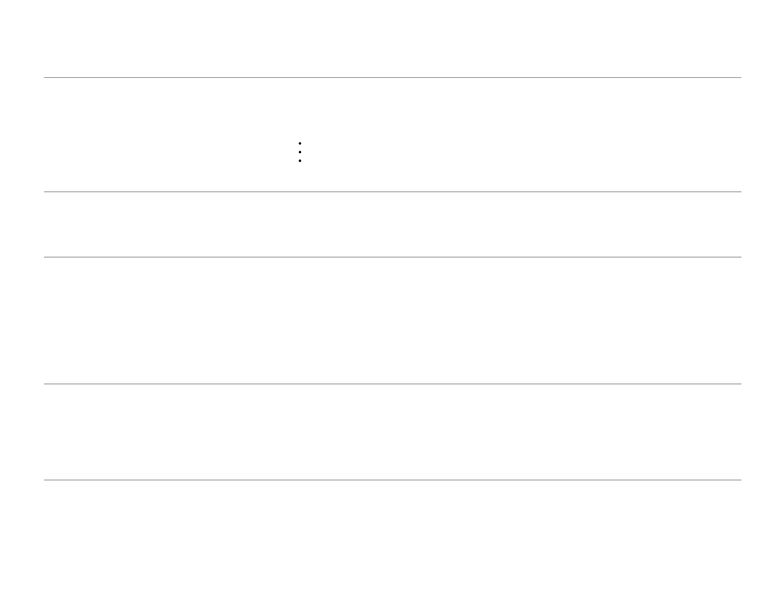
Task: Click the third horizontal divider line
Action: 392,257
